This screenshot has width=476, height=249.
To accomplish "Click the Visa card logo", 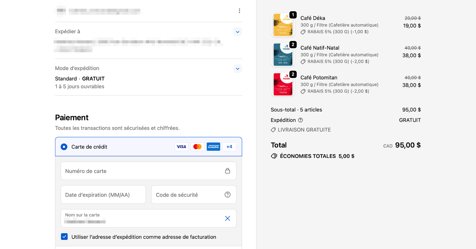I will [x=181, y=146].
